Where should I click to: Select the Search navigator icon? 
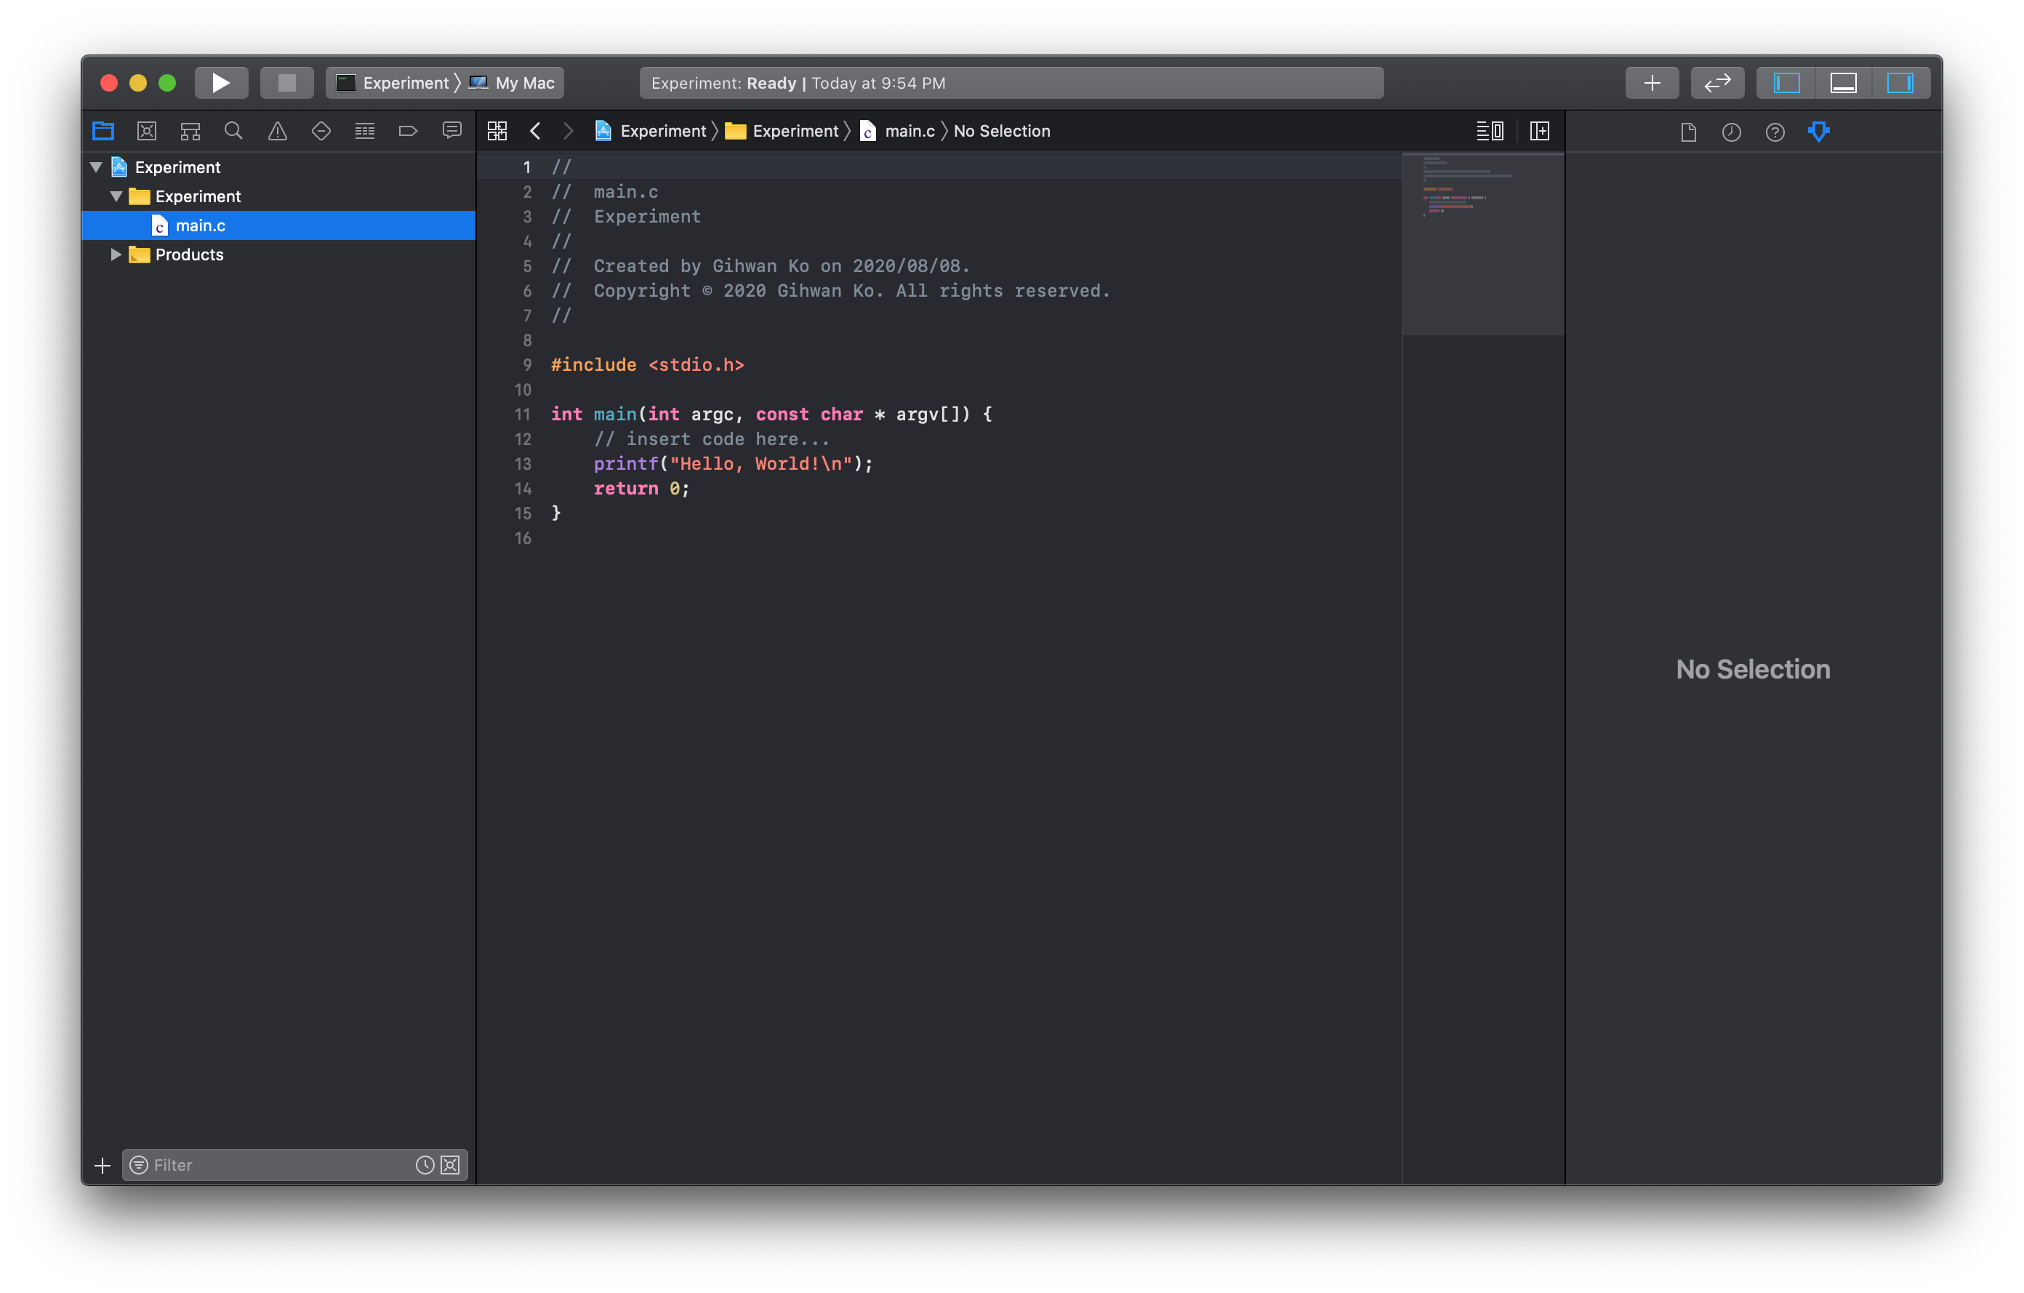tap(232, 132)
